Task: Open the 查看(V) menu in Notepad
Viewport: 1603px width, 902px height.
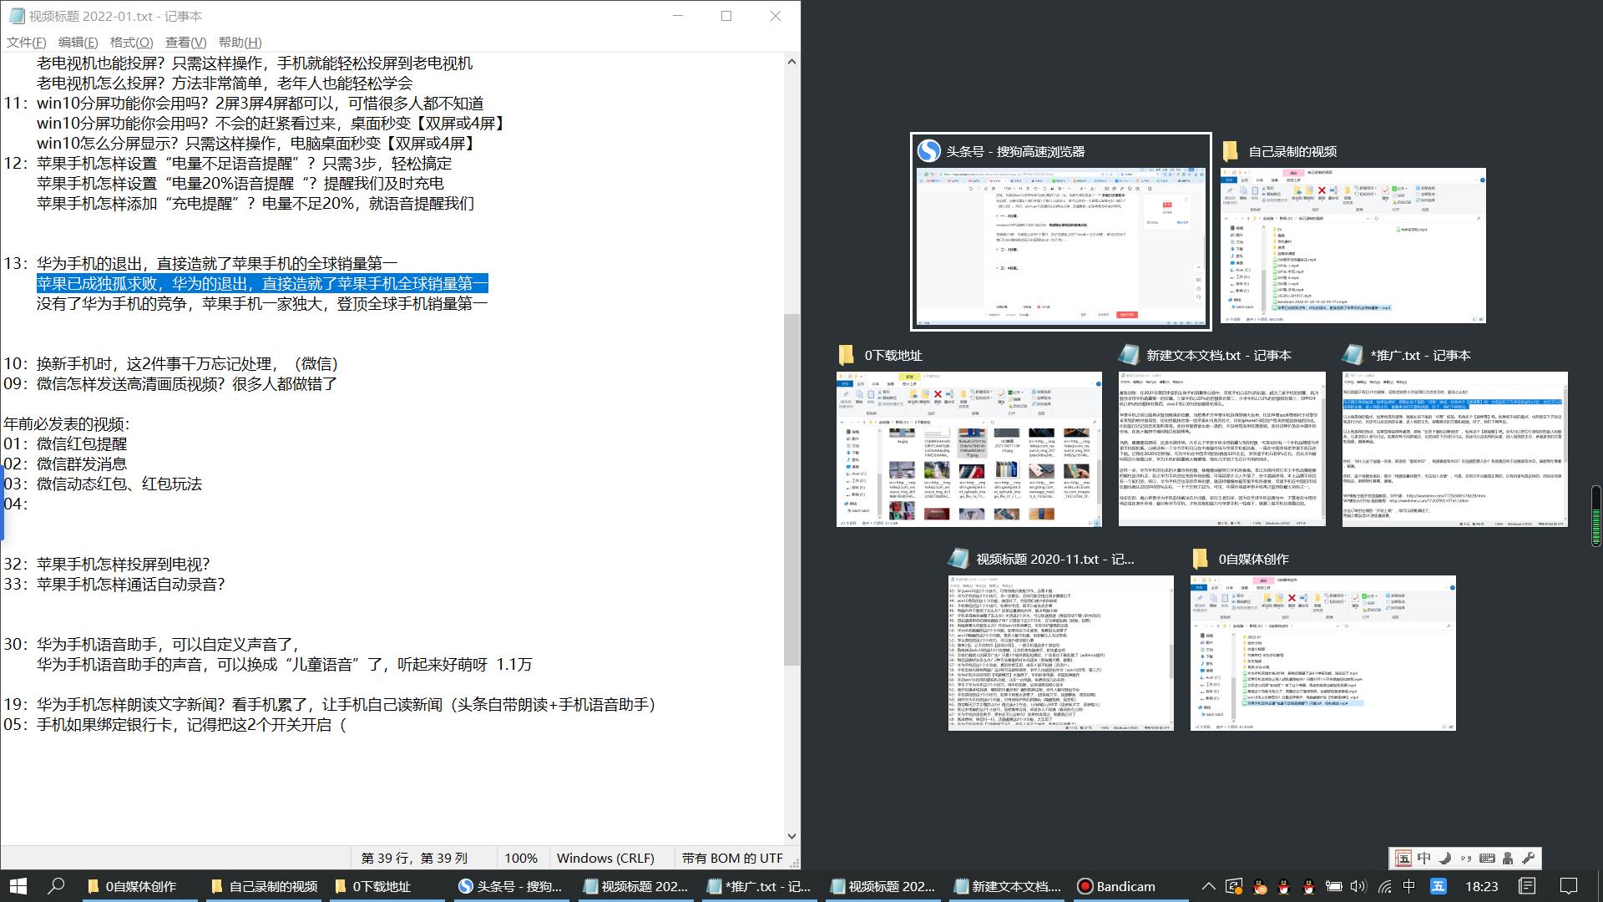Action: tap(185, 42)
